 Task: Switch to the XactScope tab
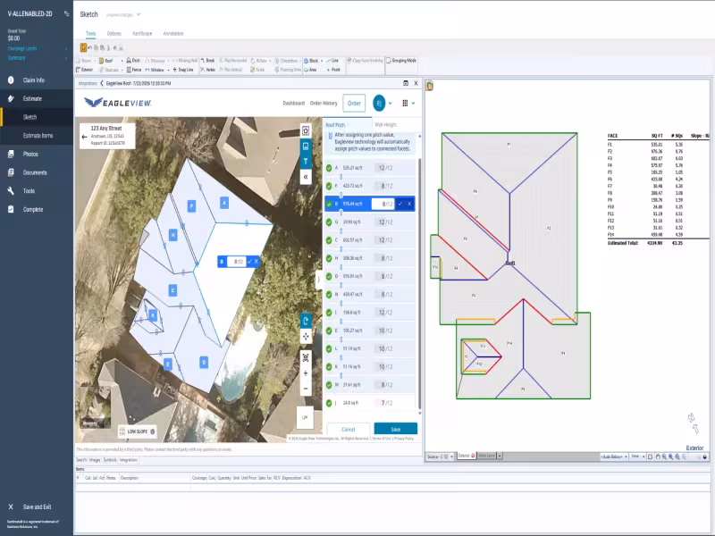click(x=142, y=33)
